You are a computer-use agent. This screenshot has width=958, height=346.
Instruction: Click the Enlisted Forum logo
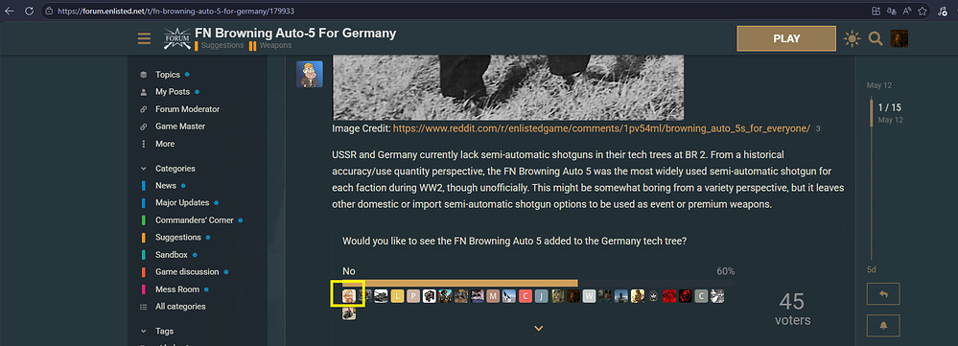(x=177, y=38)
